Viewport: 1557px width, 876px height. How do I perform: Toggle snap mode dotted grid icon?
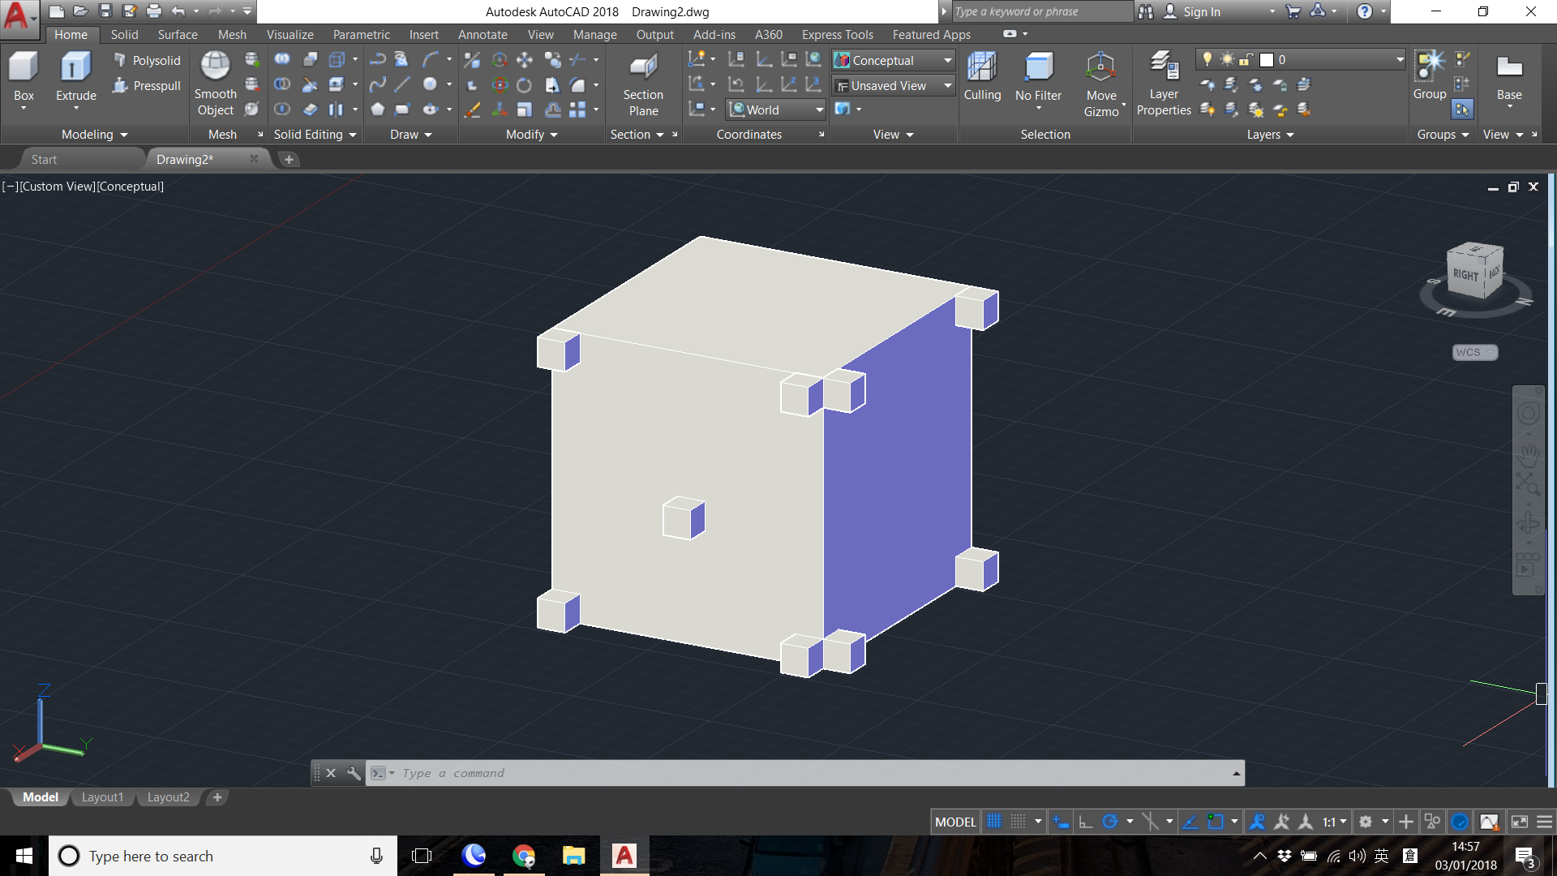[1018, 822]
